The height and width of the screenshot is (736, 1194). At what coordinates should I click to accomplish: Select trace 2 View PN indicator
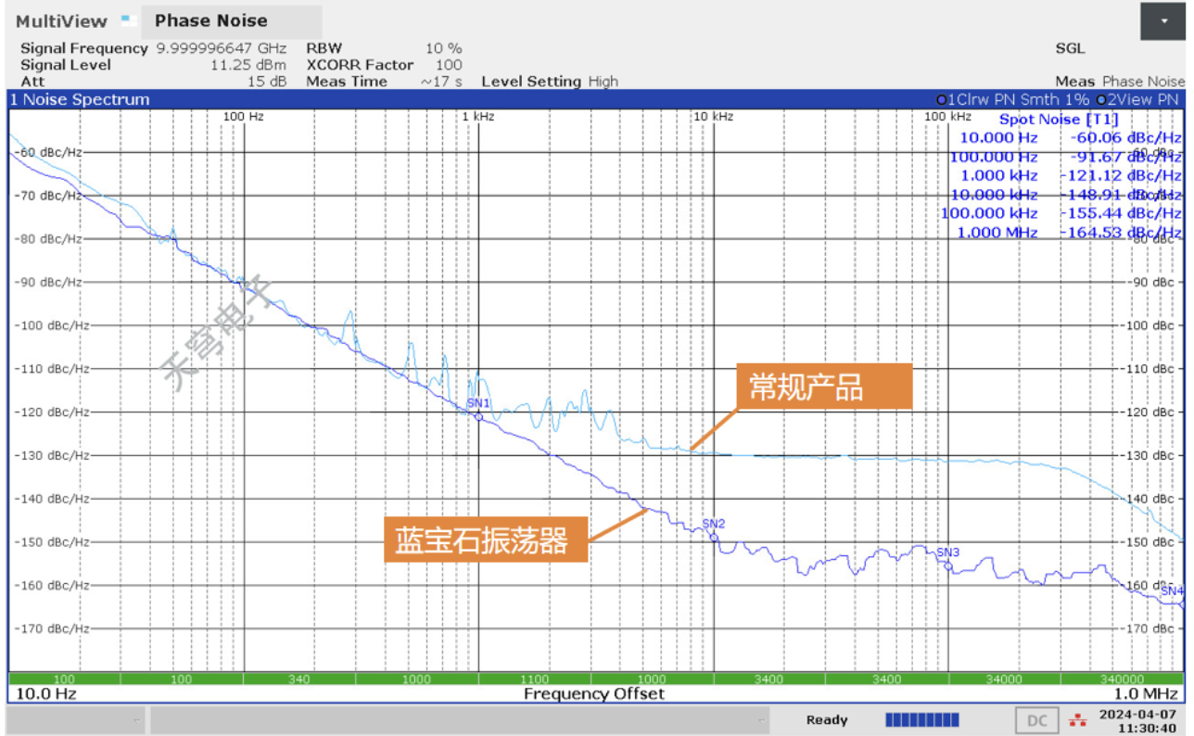tap(1137, 99)
